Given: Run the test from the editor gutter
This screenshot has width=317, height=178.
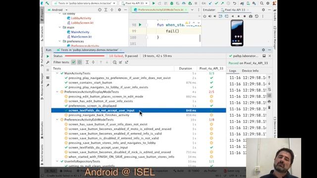Looking at the screenshot, I should coord(140,25).
